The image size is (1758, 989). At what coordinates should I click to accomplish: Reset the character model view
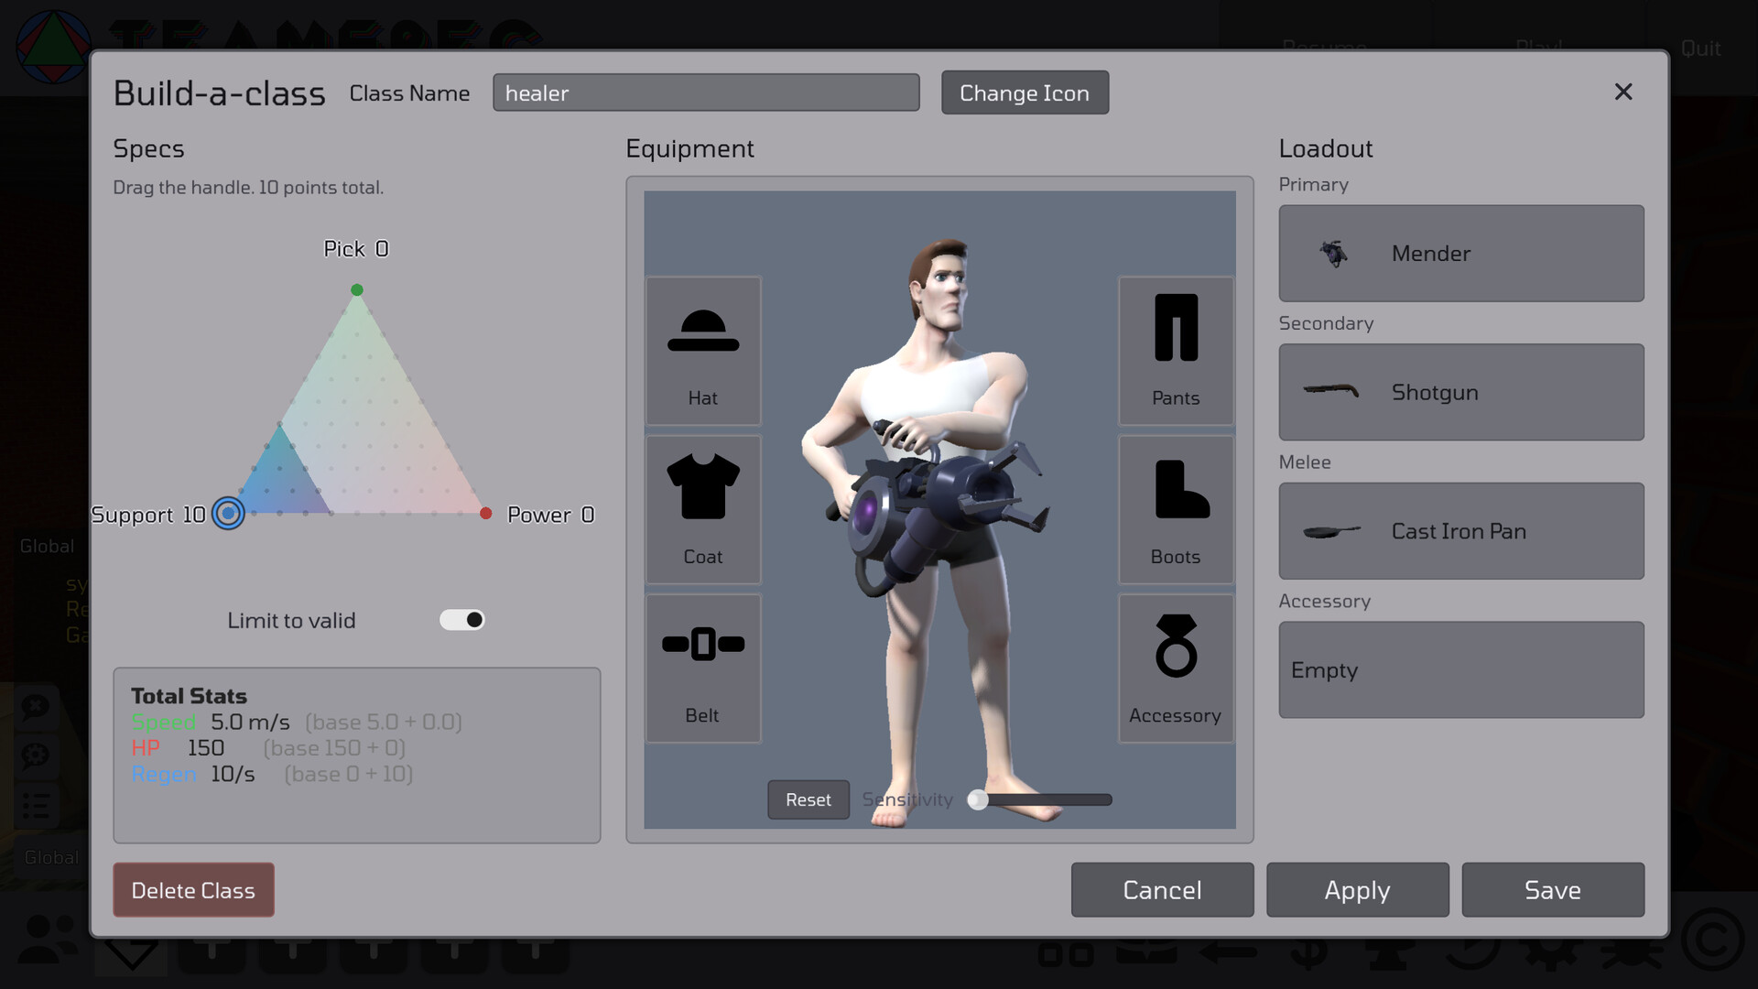[808, 799]
